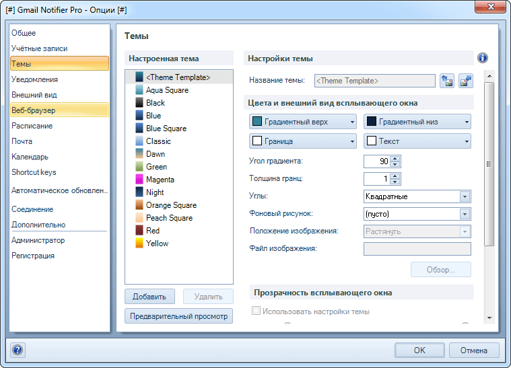
Task: Click the 'Угол градиента' value field
Action: [x=378, y=161]
